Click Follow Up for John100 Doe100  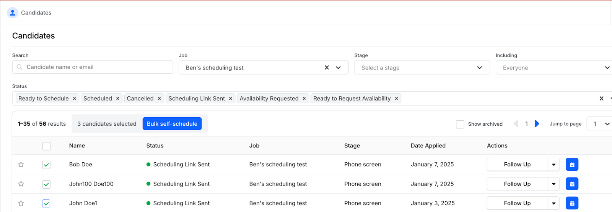(517, 184)
